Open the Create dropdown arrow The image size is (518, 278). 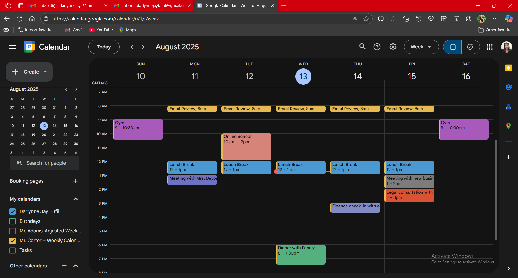(45, 72)
